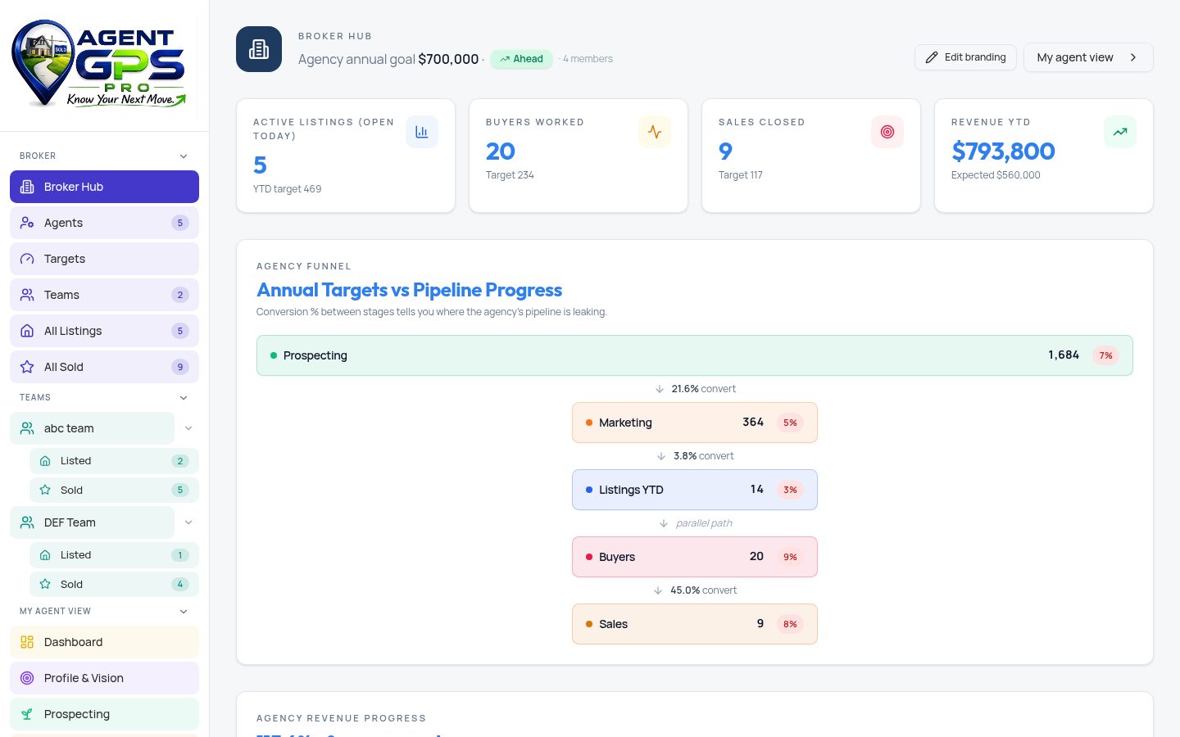Open the Agents page
Screen dimensions: 1180x737
(104, 223)
